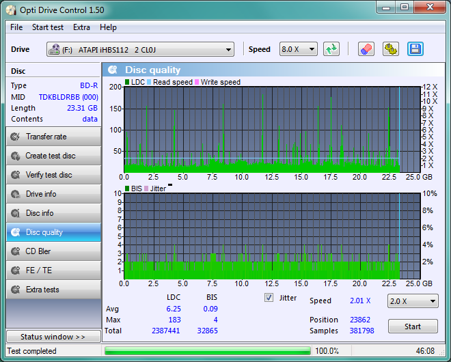This screenshot has width=451, height=362.
Task: Save results with the floppy disk icon
Action: 415,49
